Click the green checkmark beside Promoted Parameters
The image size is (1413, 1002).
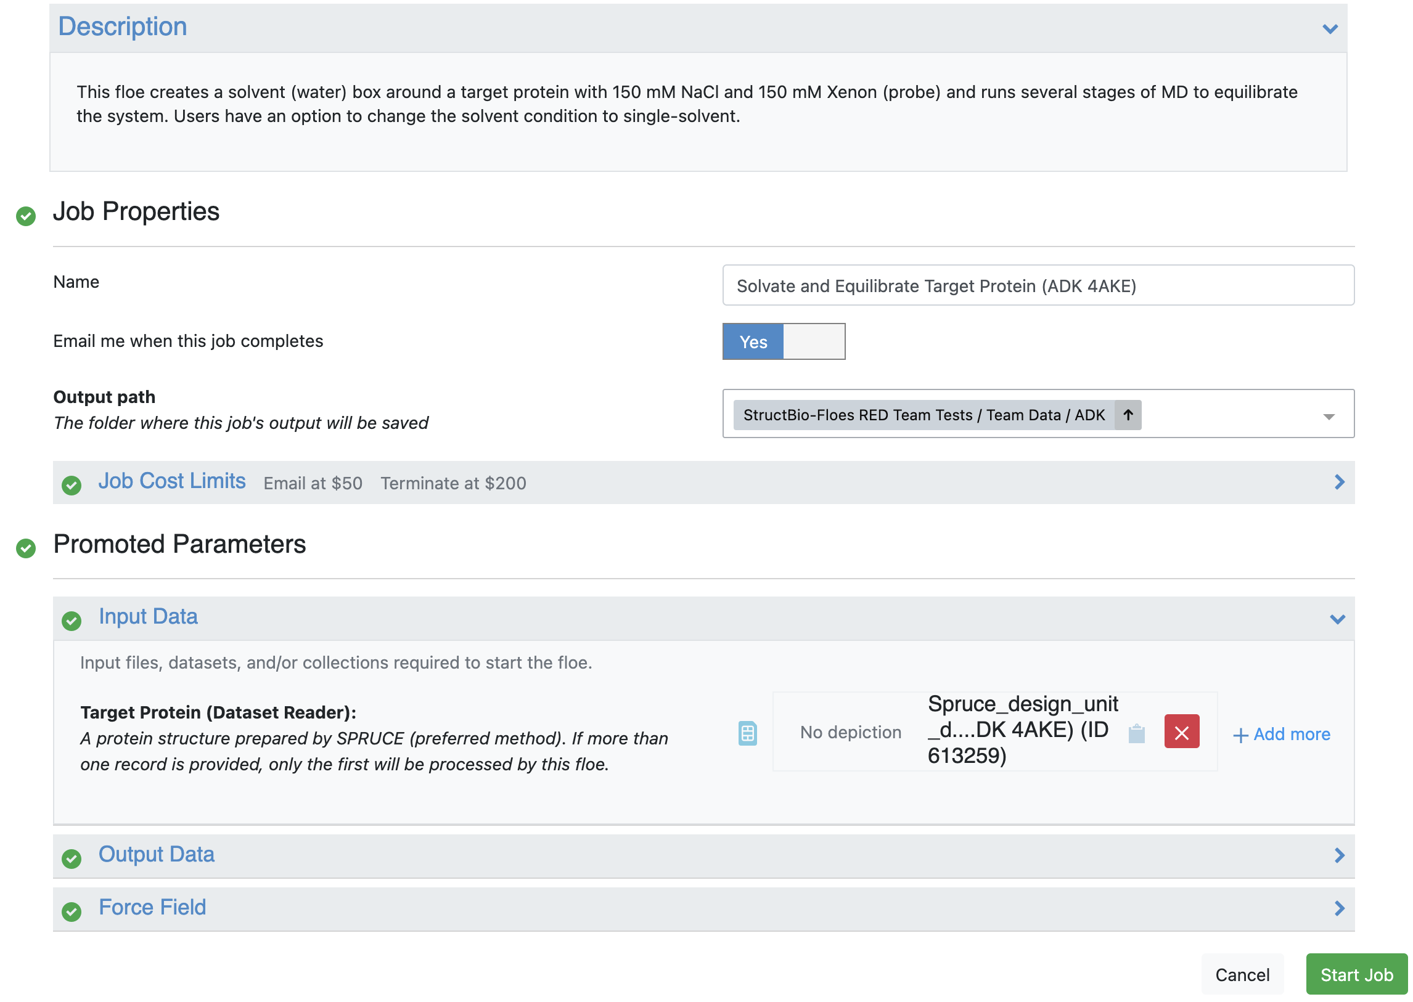pyautogui.click(x=26, y=548)
